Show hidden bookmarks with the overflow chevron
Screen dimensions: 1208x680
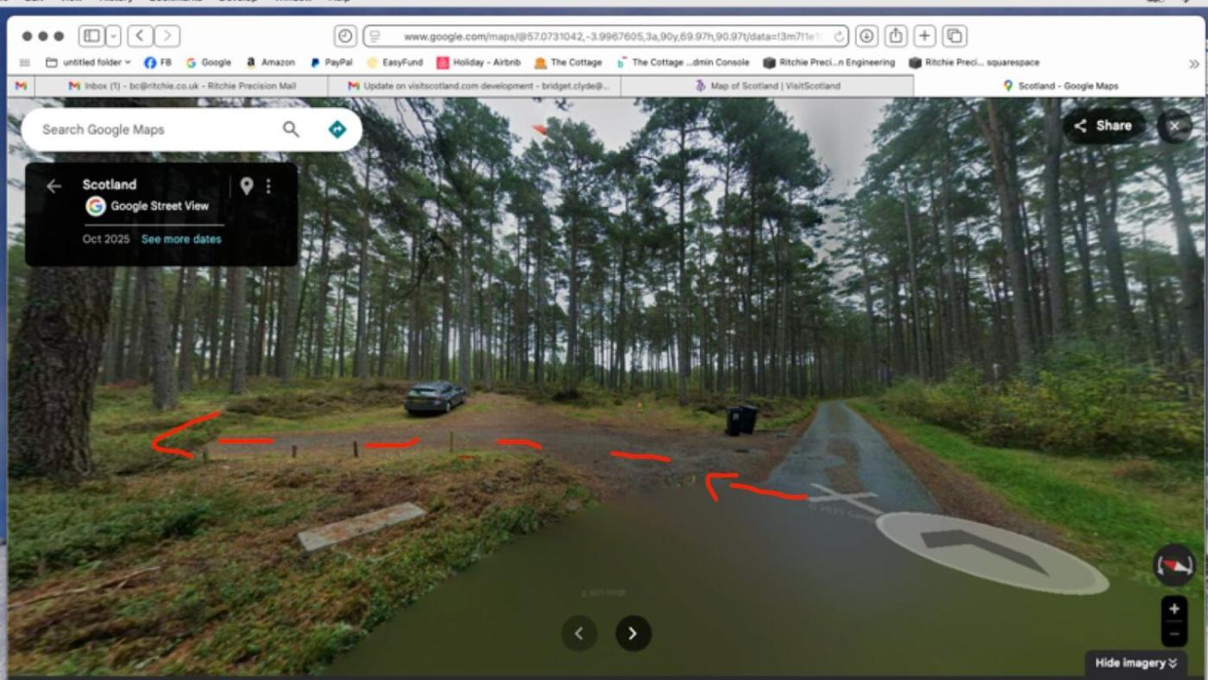(x=1194, y=63)
